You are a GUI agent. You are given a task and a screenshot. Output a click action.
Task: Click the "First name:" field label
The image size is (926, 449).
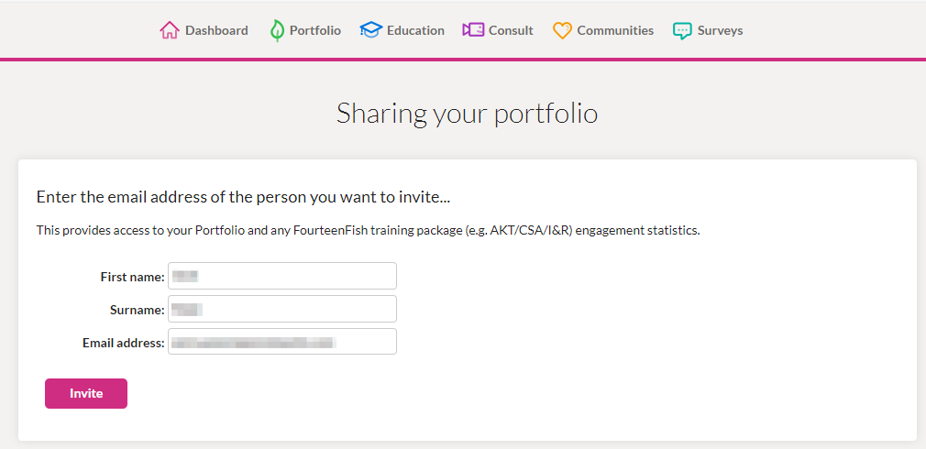pos(132,277)
